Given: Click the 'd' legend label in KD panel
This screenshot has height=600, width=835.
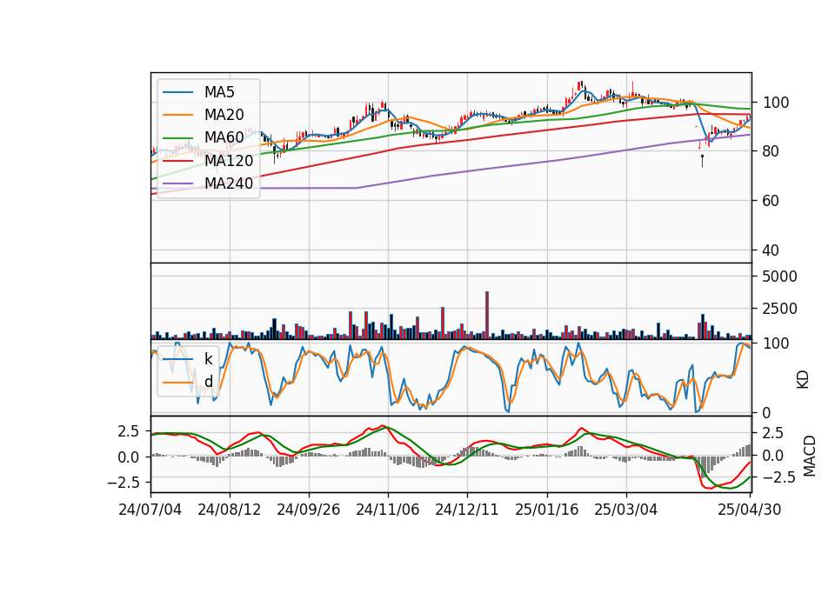Looking at the screenshot, I should pos(208,382).
